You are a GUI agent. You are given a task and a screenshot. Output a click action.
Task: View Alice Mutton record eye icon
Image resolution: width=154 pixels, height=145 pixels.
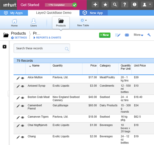pos(22,78)
